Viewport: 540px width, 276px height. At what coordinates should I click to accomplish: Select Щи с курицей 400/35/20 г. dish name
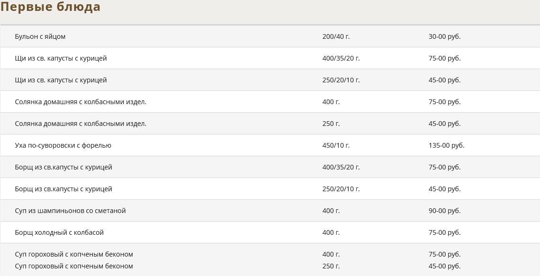tap(61, 58)
